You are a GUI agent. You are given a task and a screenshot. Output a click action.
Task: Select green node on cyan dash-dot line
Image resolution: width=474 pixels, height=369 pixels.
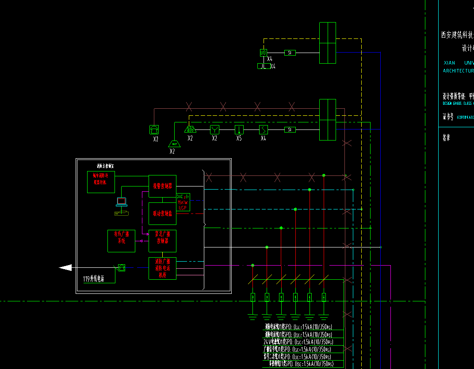[x=310, y=190]
